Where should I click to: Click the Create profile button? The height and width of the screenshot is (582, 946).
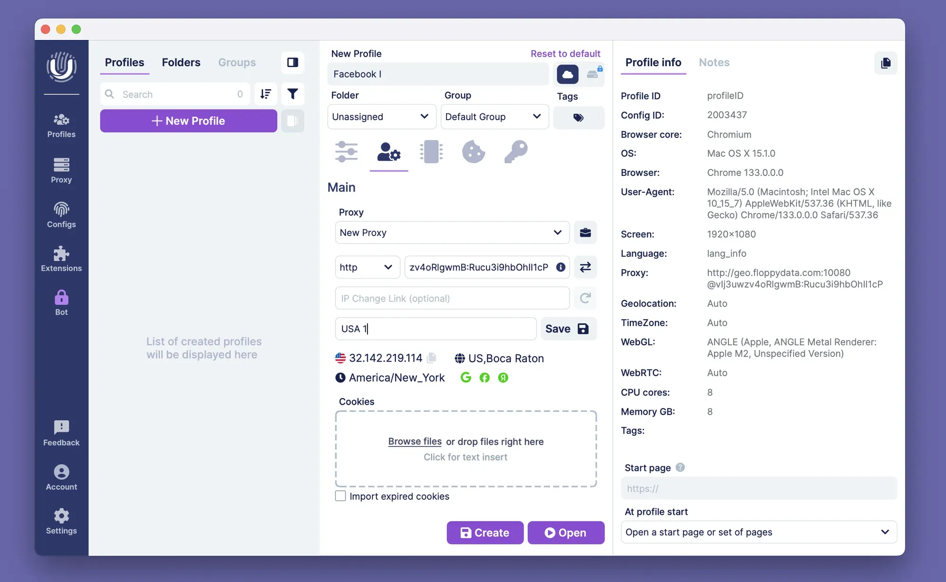pyautogui.click(x=485, y=533)
